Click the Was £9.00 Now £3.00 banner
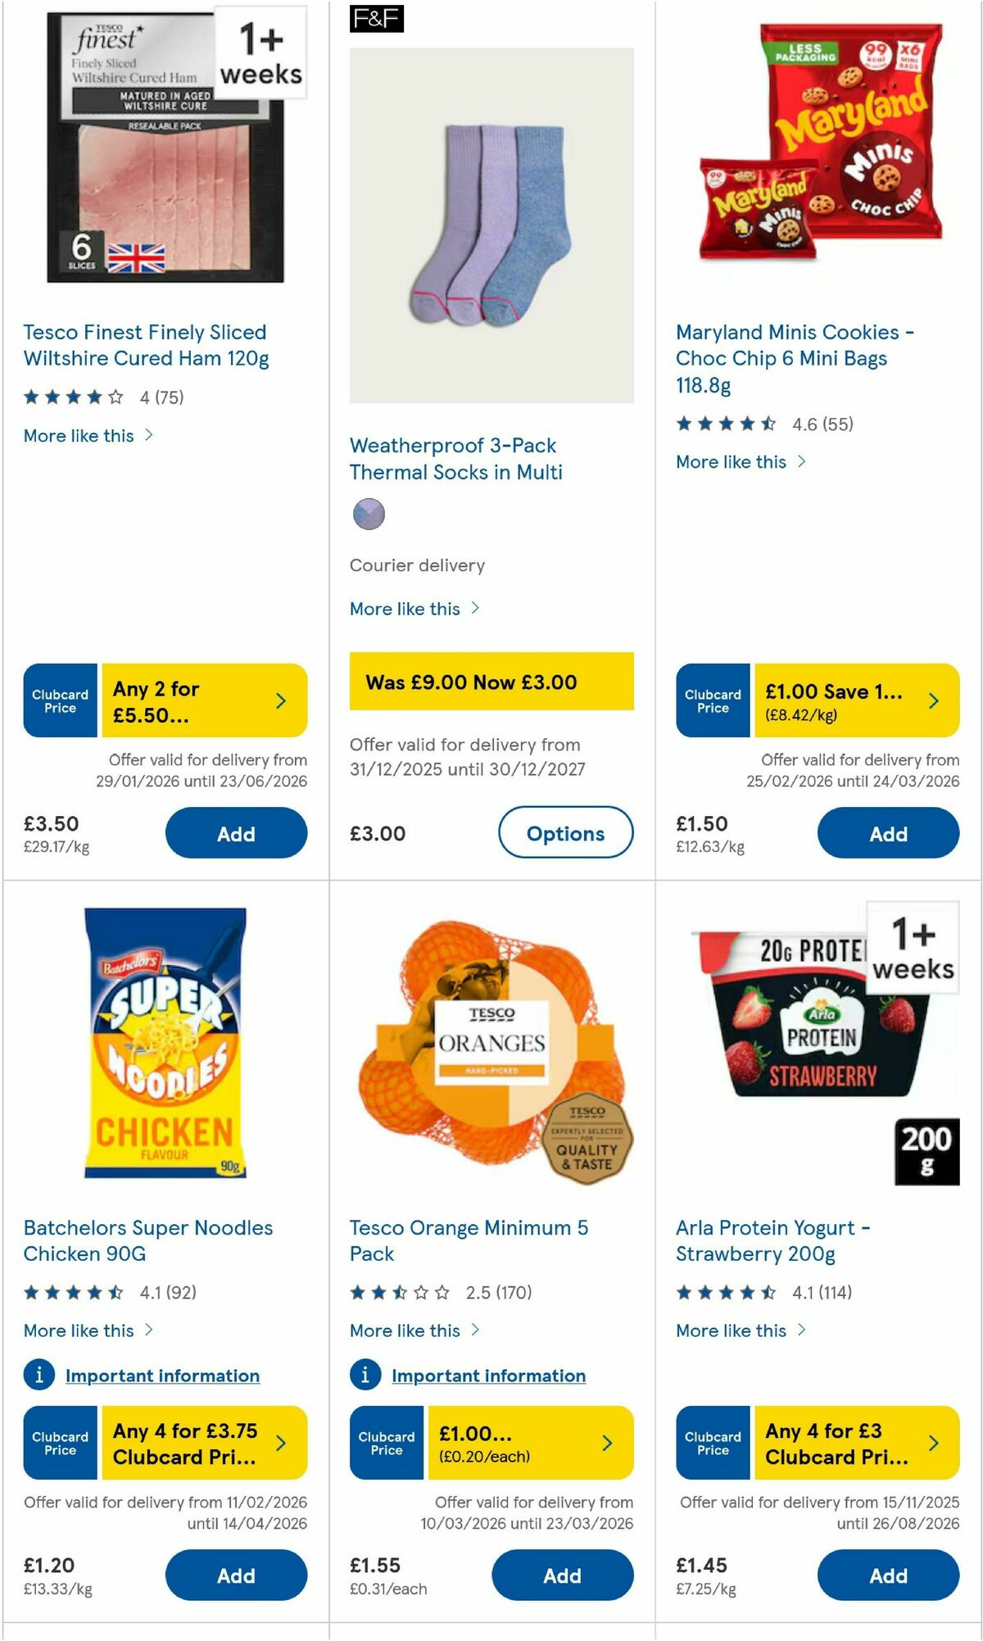This screenshot has width=983, height=1641. (x=490, y=682)
